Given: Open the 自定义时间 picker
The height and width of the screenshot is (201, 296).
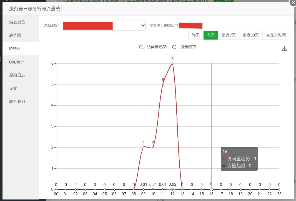Looking at the screenshot, I should point(276,35).
